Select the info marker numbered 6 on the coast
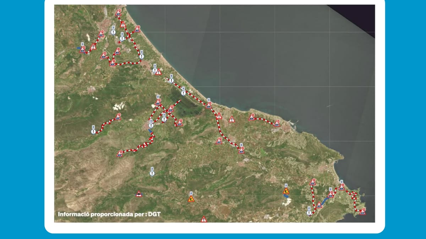This screenshot has height=239, width=426. tap(171, 80)
